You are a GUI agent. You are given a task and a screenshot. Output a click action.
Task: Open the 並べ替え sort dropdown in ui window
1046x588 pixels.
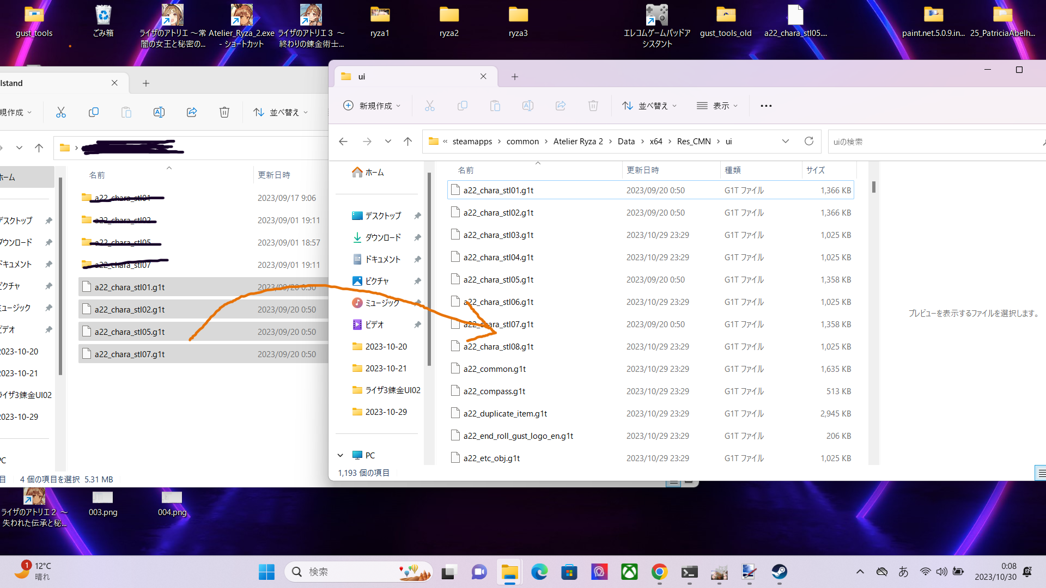(649, 106)
